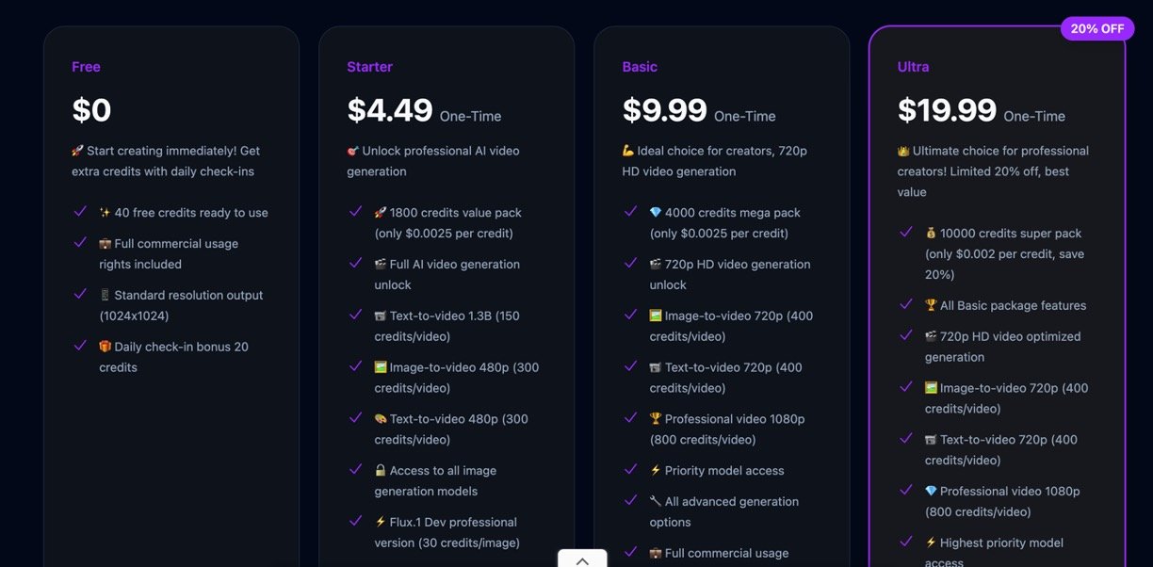Click the 20% OFF badge
This screenshot has height=567, width=1153.
click(x=1096, y=28)
